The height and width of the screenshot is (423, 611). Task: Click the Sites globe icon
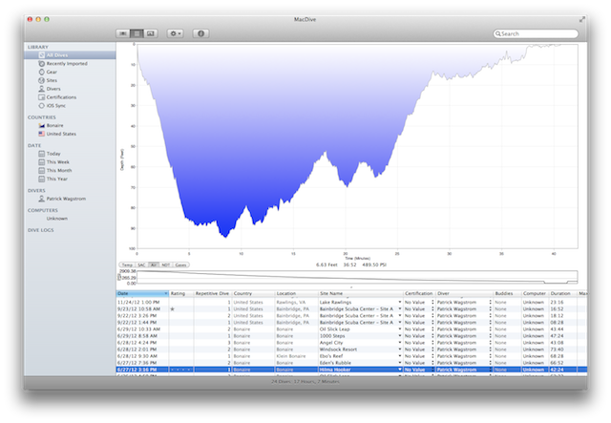41,80
